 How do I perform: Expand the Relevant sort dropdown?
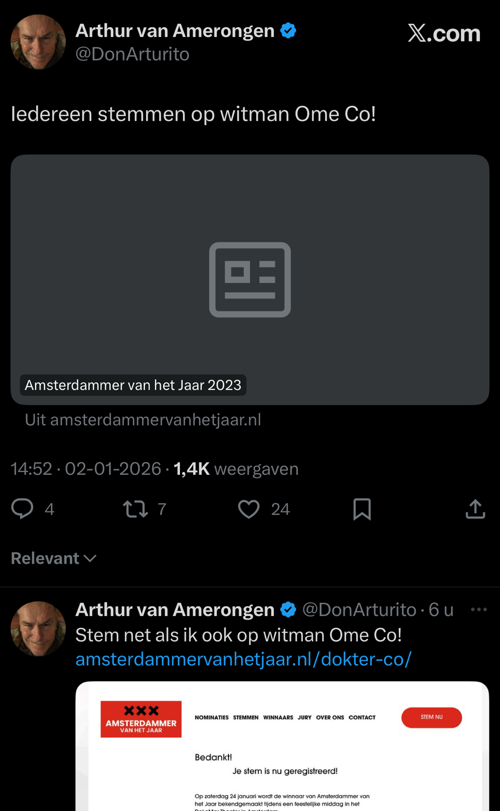point(54,558)
